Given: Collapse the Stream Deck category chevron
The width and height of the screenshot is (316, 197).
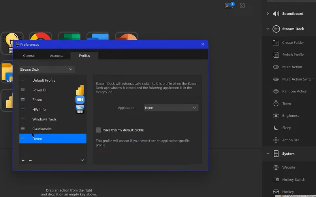Looking at the screenshot, I should click(x=268, y=29).
